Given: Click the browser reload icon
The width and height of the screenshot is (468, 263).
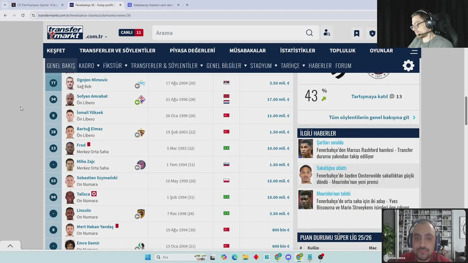Looking at the screenshot, I should [x=23, y=15].
